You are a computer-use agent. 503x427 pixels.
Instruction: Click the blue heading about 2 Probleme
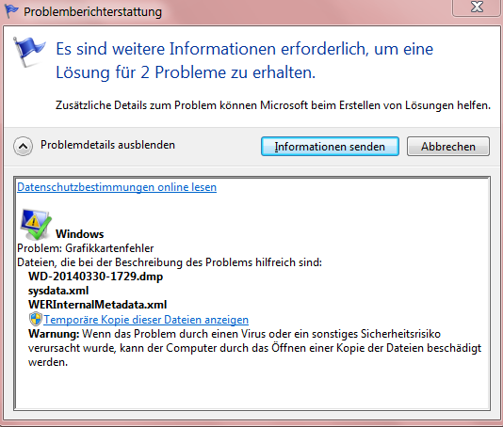pos(245,60)
